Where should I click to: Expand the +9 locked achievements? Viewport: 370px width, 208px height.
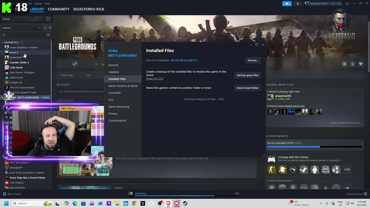(347, 188)
